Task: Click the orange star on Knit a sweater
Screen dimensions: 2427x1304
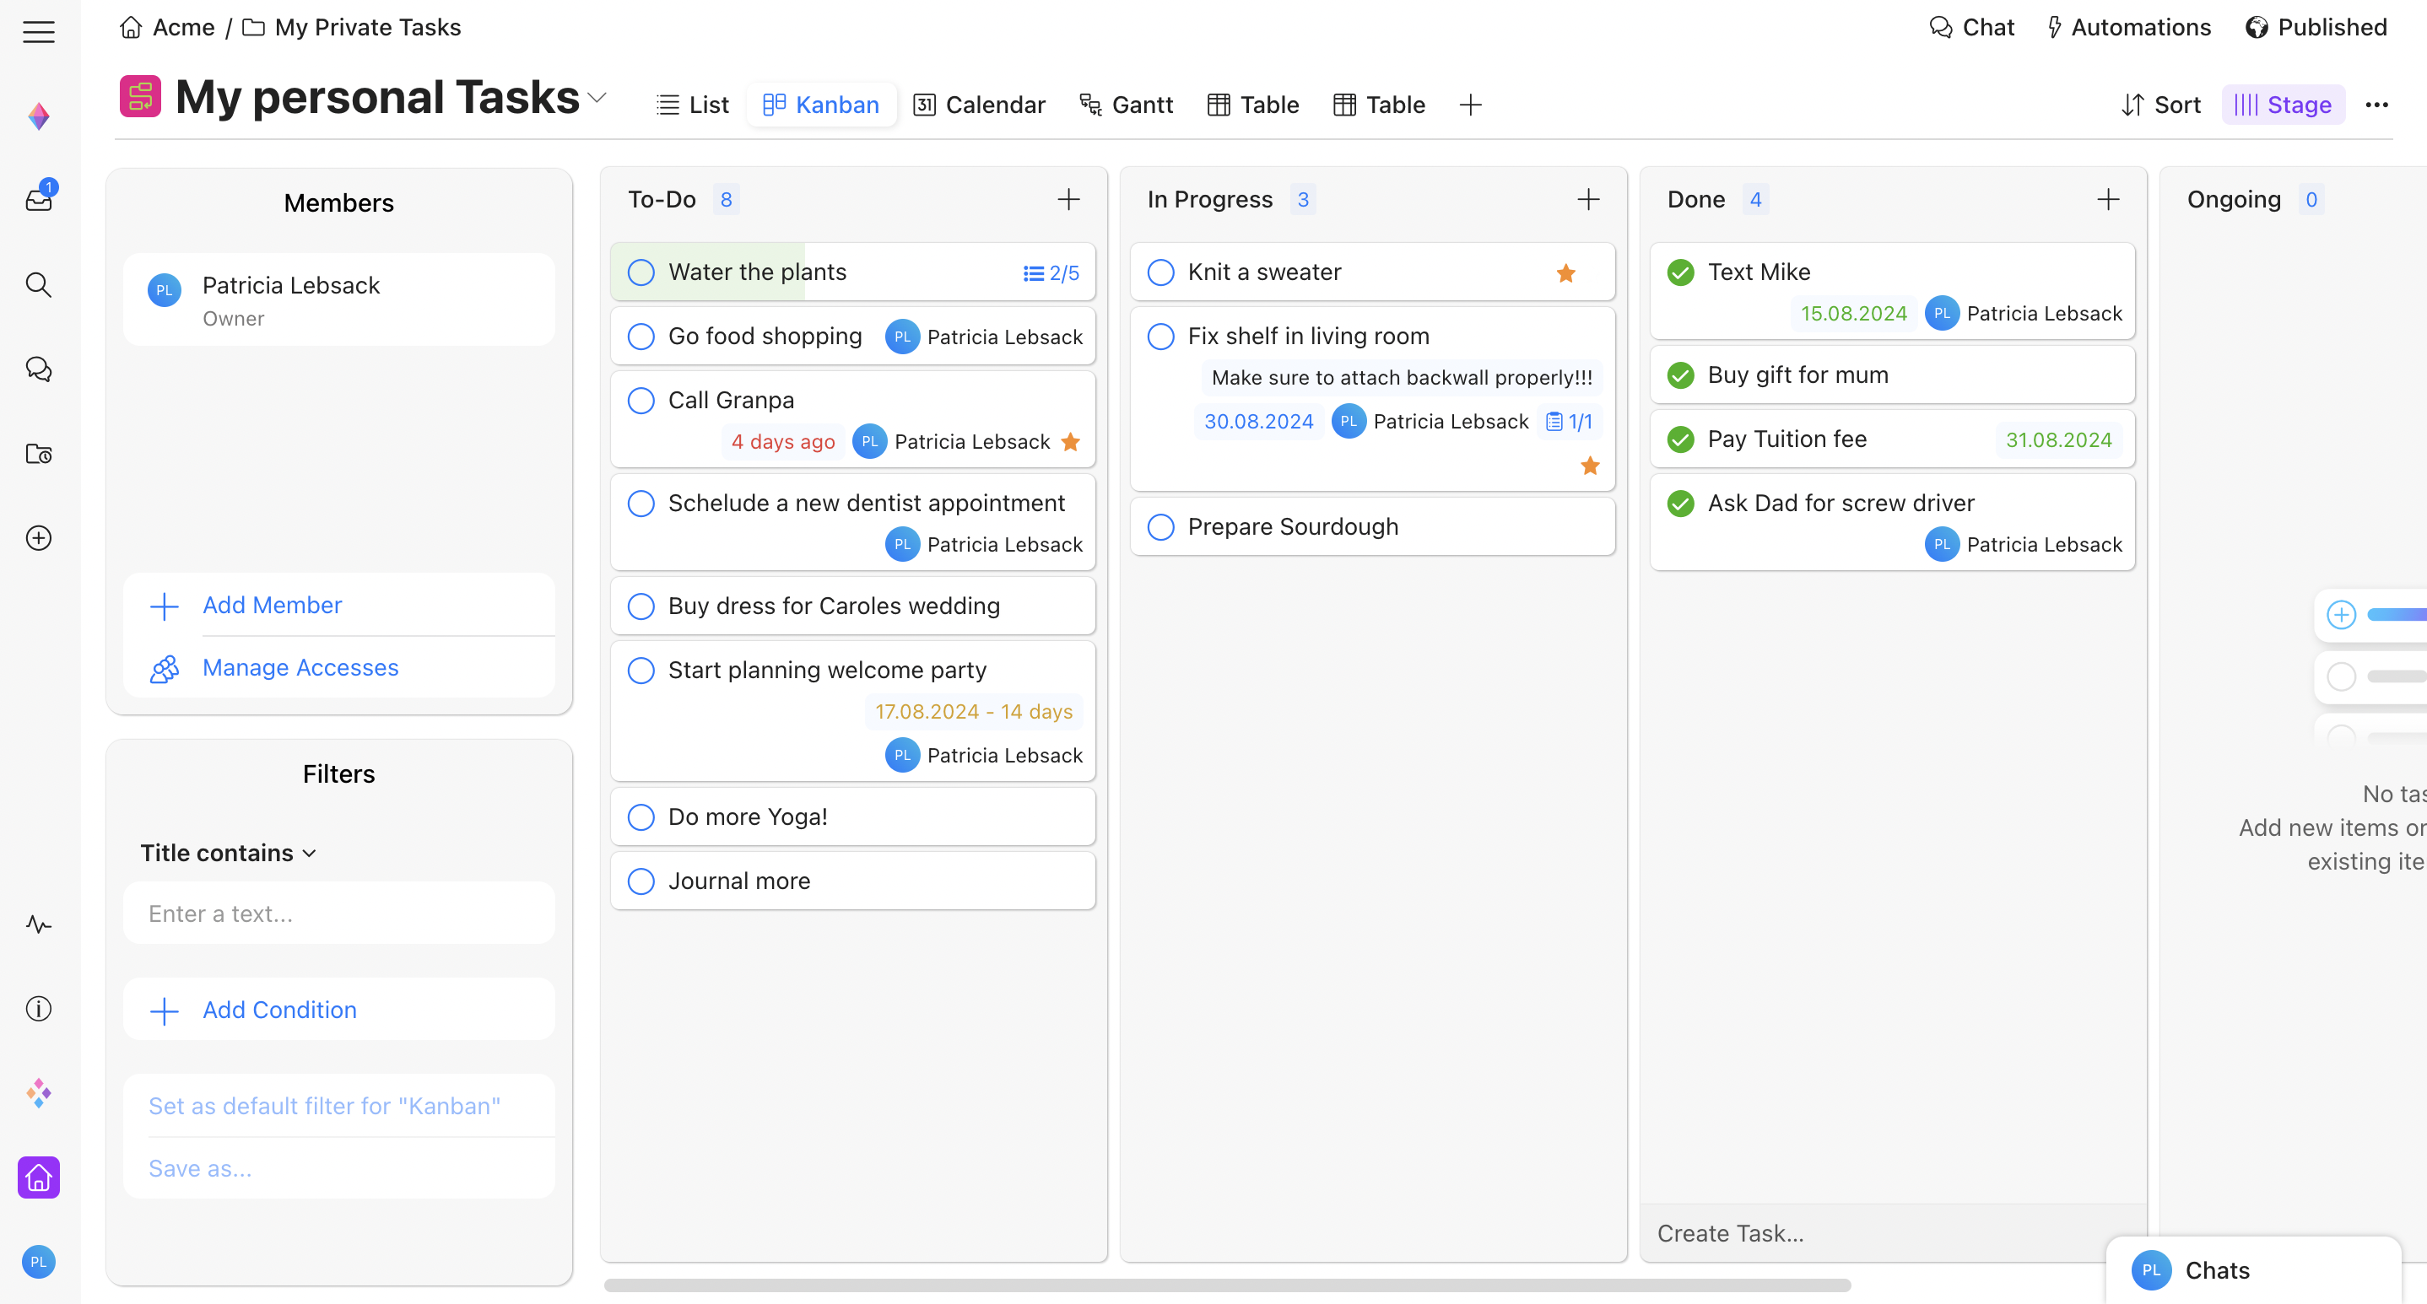Action: click(x=1565, y=273)
